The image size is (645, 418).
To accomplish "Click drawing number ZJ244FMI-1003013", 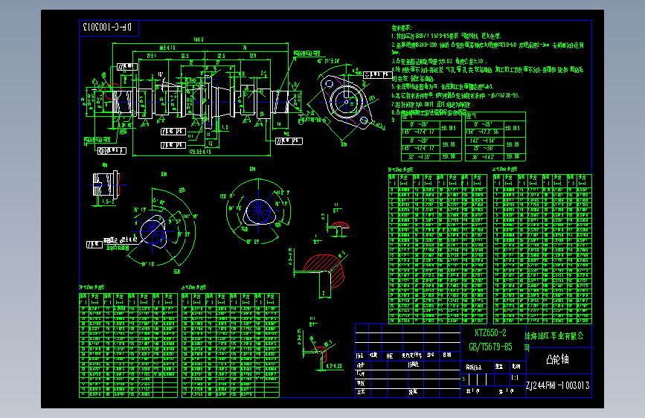I will pyautogui.click(x=558, y=385).
